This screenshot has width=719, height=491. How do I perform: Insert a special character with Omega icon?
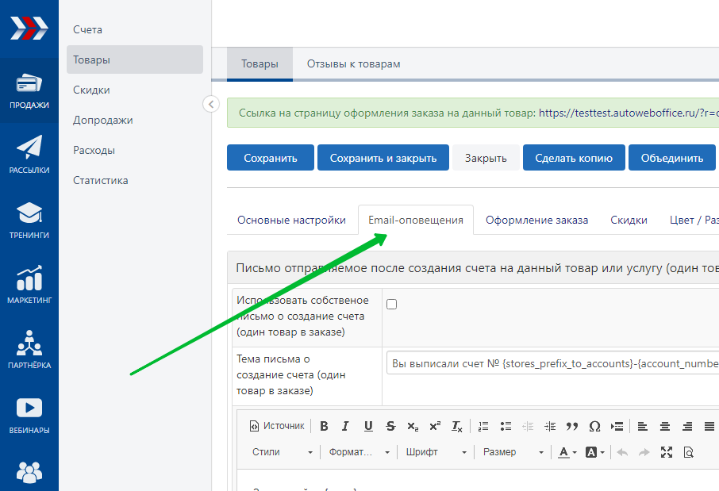[x=594, y=426]
